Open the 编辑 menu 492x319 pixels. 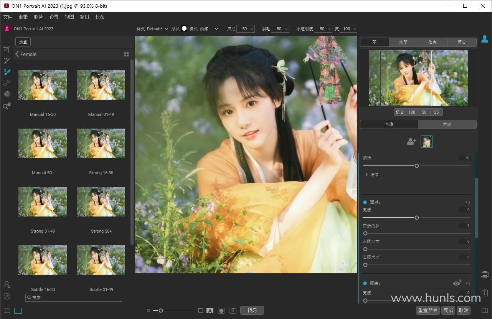tap(23, 17)
